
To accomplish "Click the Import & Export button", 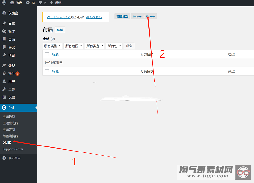I will [144, 17].
